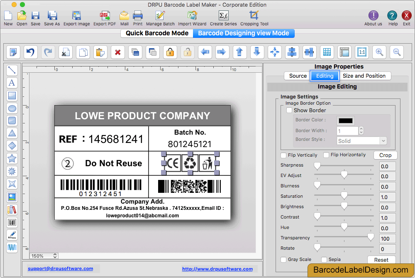This screenshot has height=278, width=415.
Task: Click the Rotate value field
Action: (x=388, y=249)
